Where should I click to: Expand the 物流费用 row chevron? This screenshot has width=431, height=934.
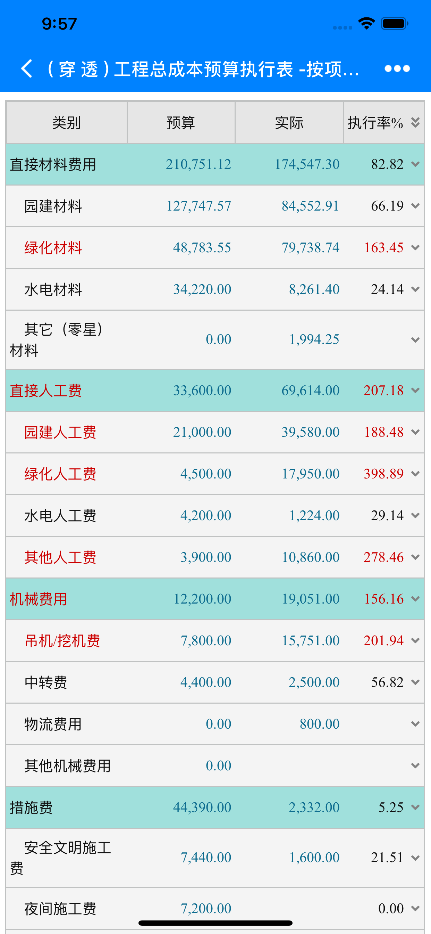click(x=415, y=724)
